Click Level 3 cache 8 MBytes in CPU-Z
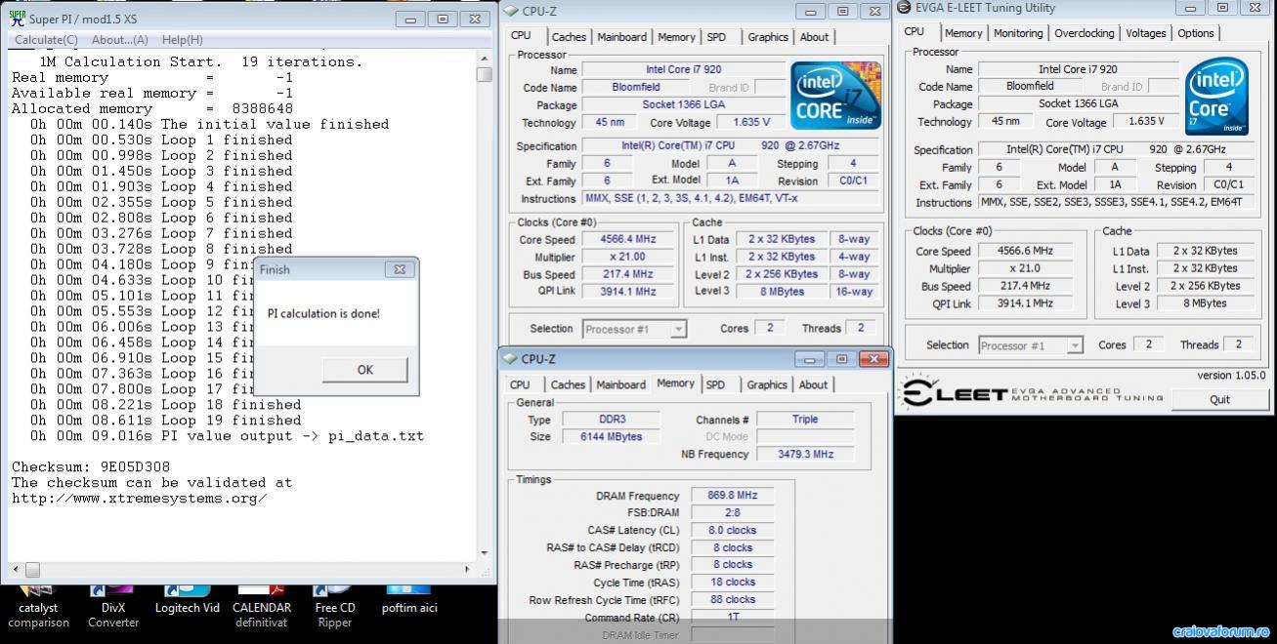 tap(783, 292)
